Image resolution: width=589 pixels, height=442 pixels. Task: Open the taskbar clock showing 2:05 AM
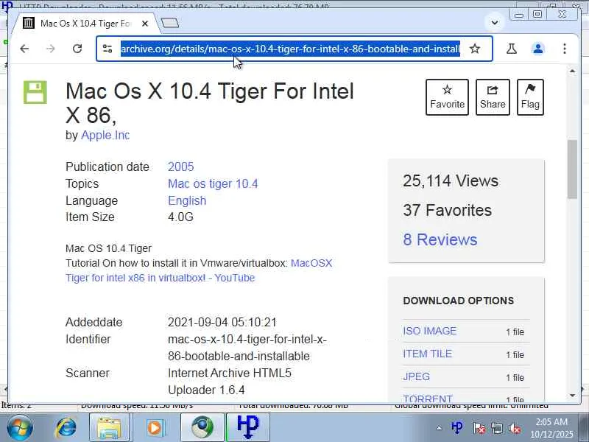click(551, 428)
